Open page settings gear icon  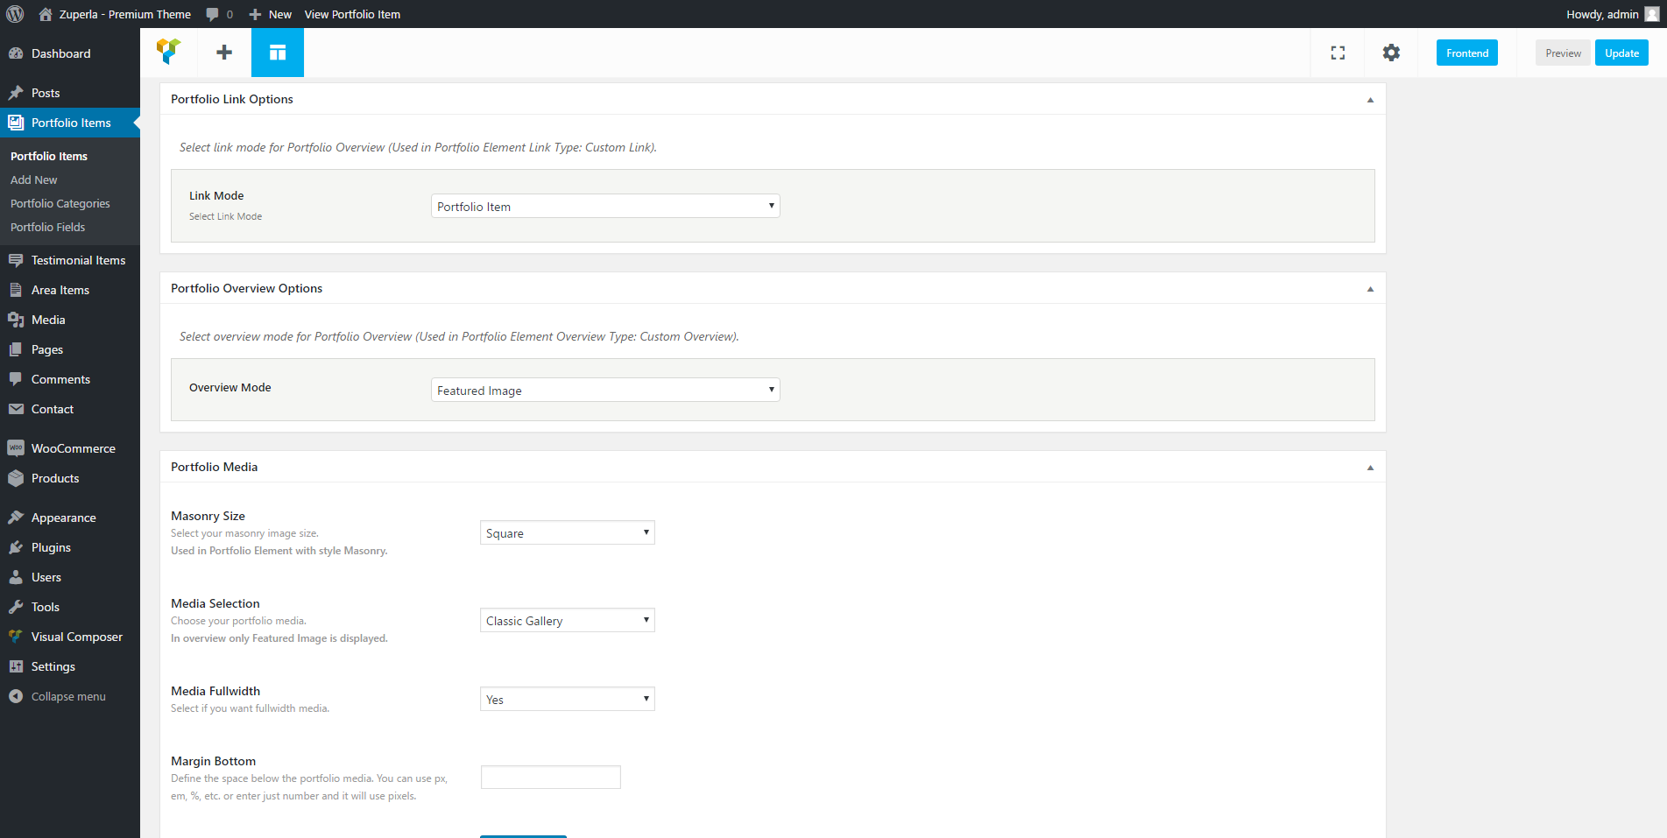coord(1391,53)
